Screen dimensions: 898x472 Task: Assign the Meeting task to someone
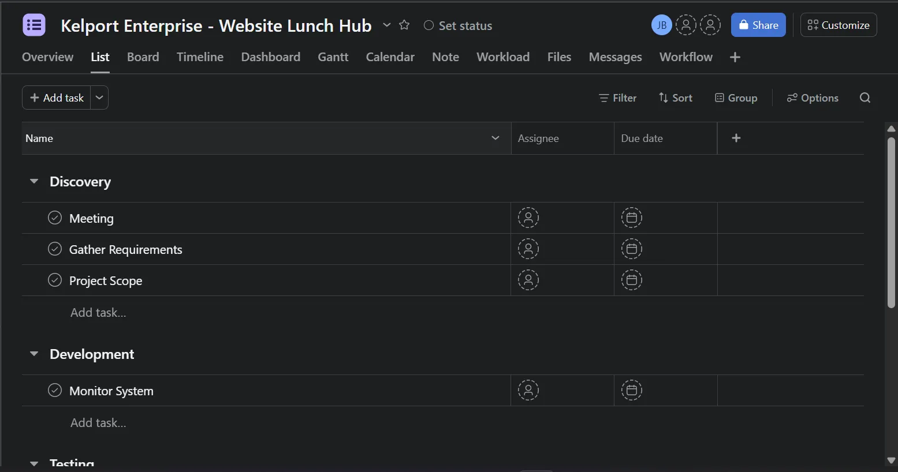coord(528,218)
